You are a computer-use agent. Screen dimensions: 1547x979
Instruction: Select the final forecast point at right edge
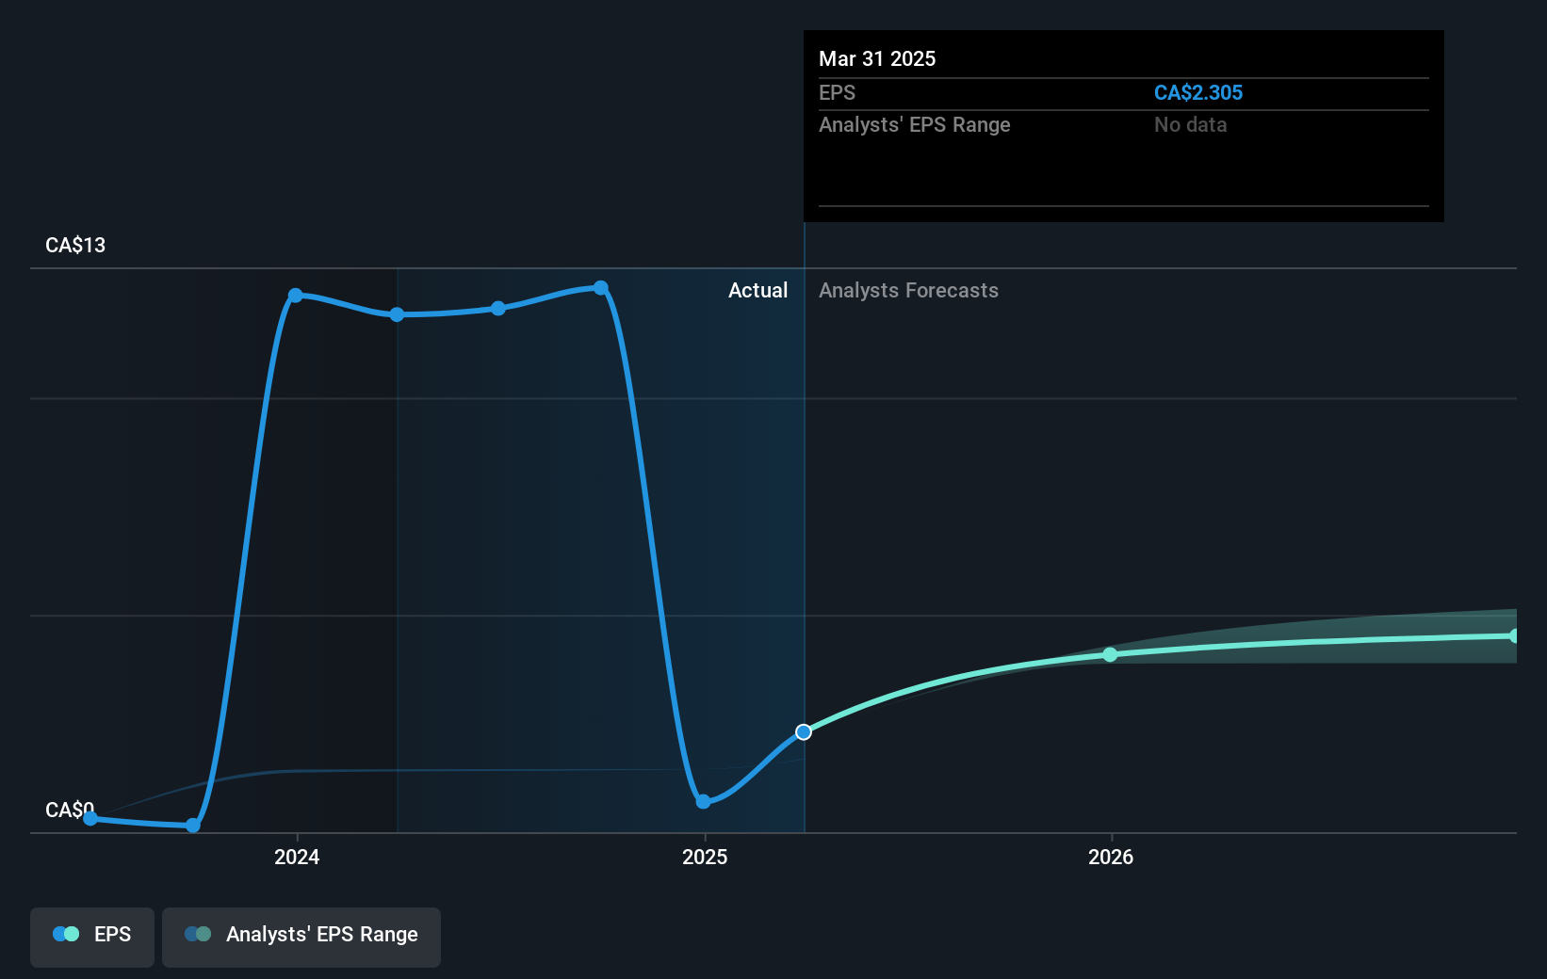[1513, 636]
